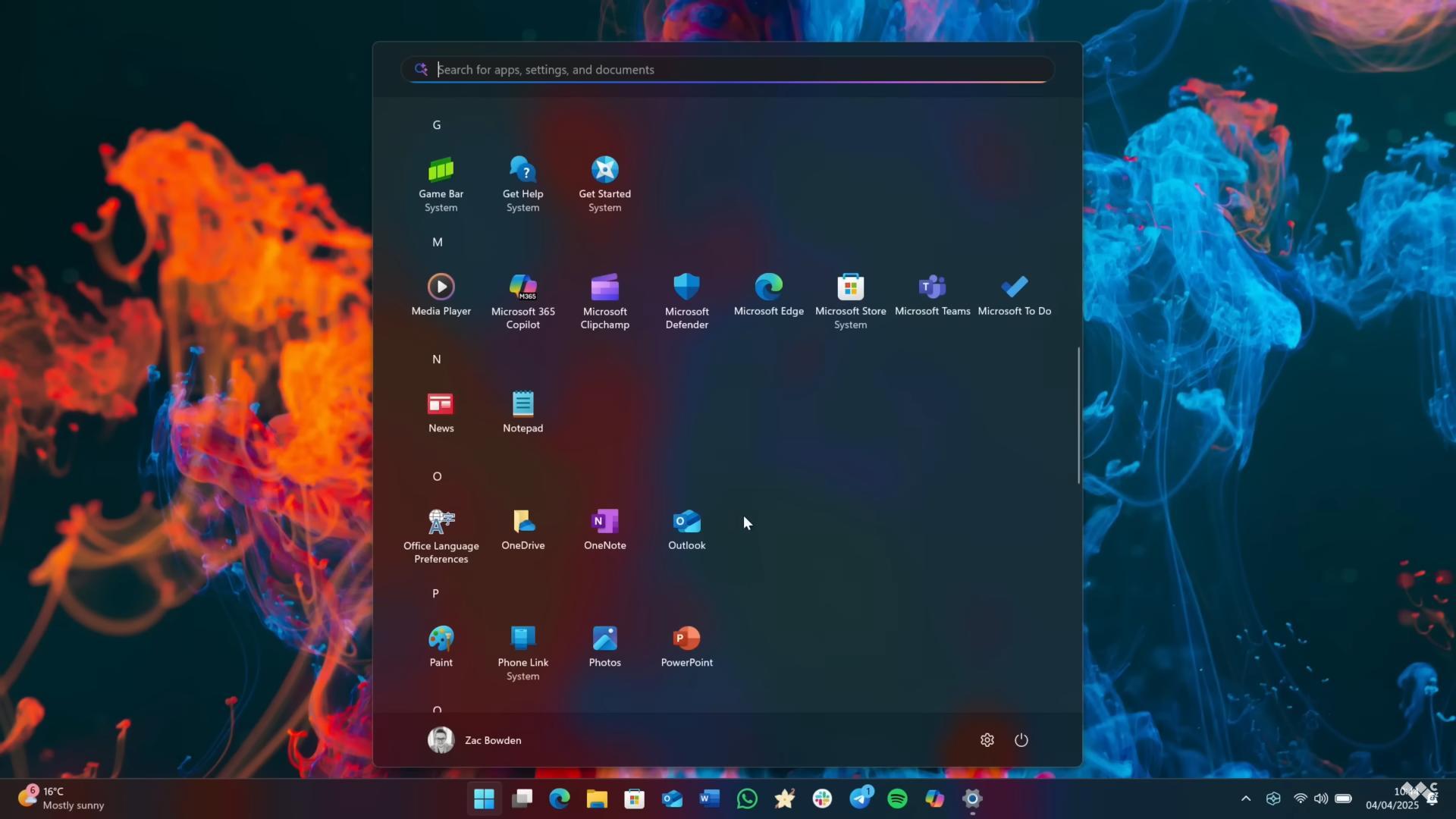The height and width of the screenshot is (819, 1456).
Task: Open the weather widget on the taskbar
Action: point(61,799)
